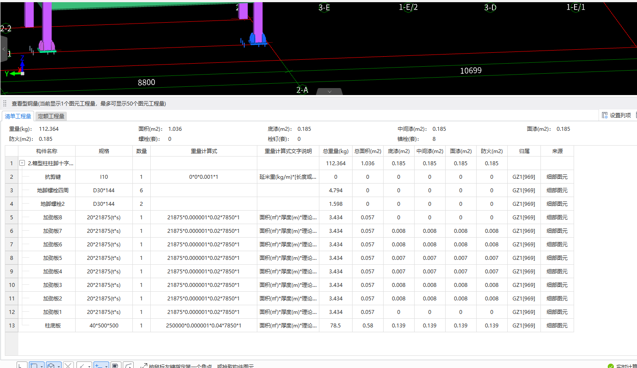637x368 pixels.
Task: Click the panel grip handle beside 查看型钢量
Action: coord(5,103)
